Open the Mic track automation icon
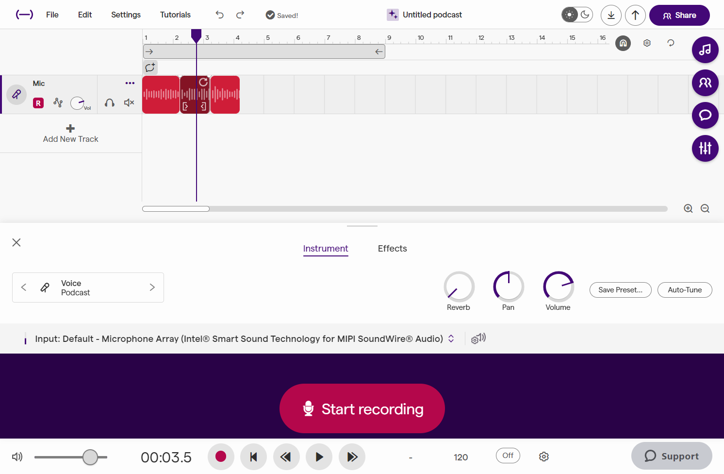 (58, 102)
